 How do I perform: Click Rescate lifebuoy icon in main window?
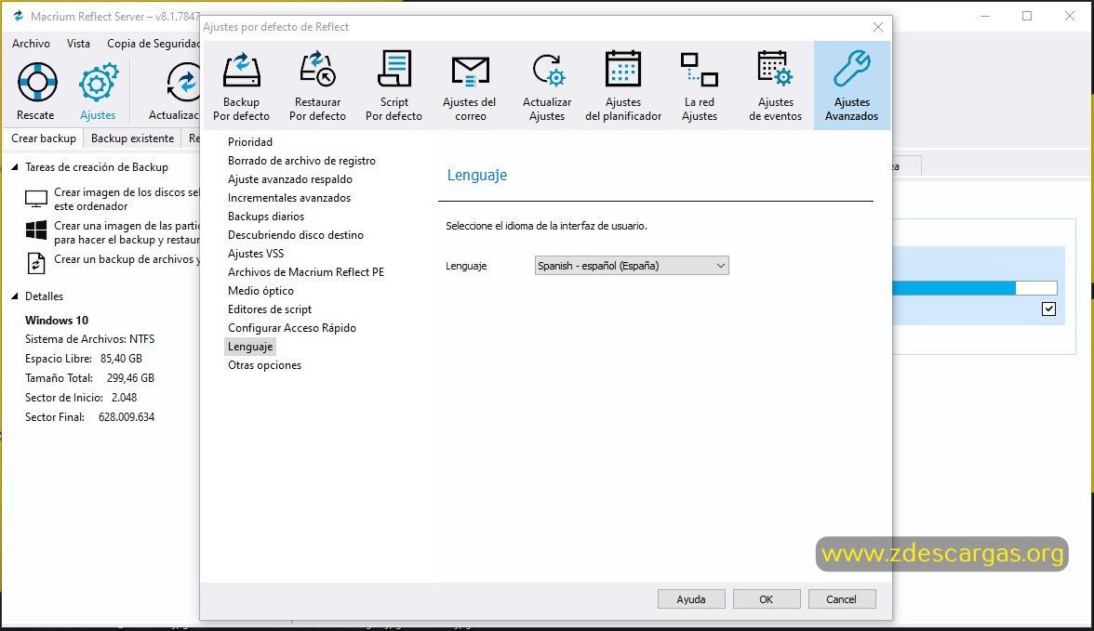(36, 83)
